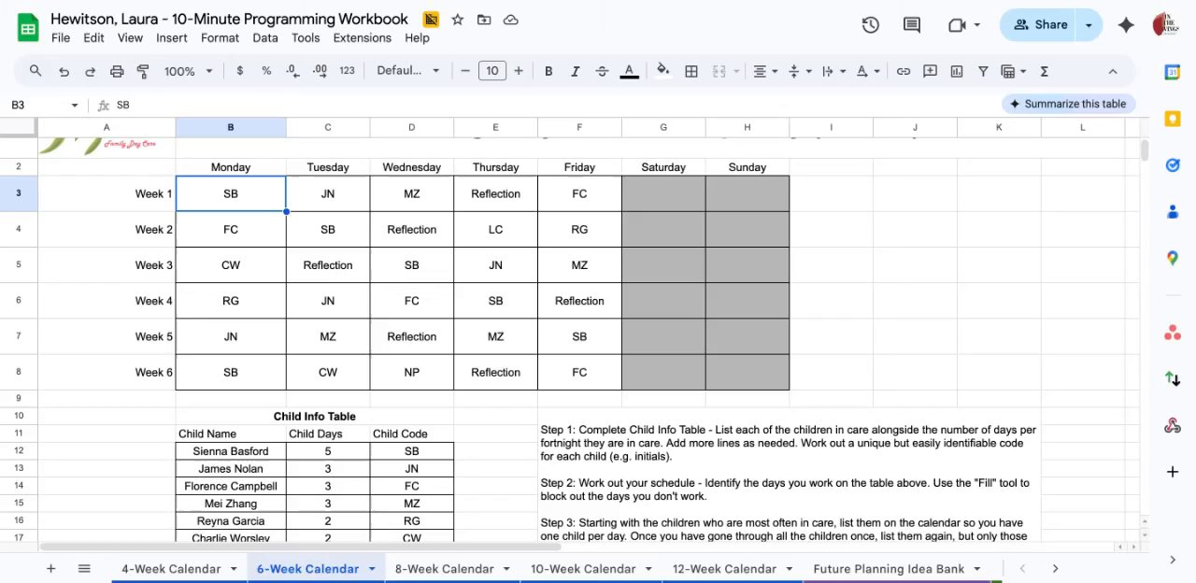Open the Insert menu
Image resolution: width=1196 pixels, height=583 pixels.
tap(172, 37)
